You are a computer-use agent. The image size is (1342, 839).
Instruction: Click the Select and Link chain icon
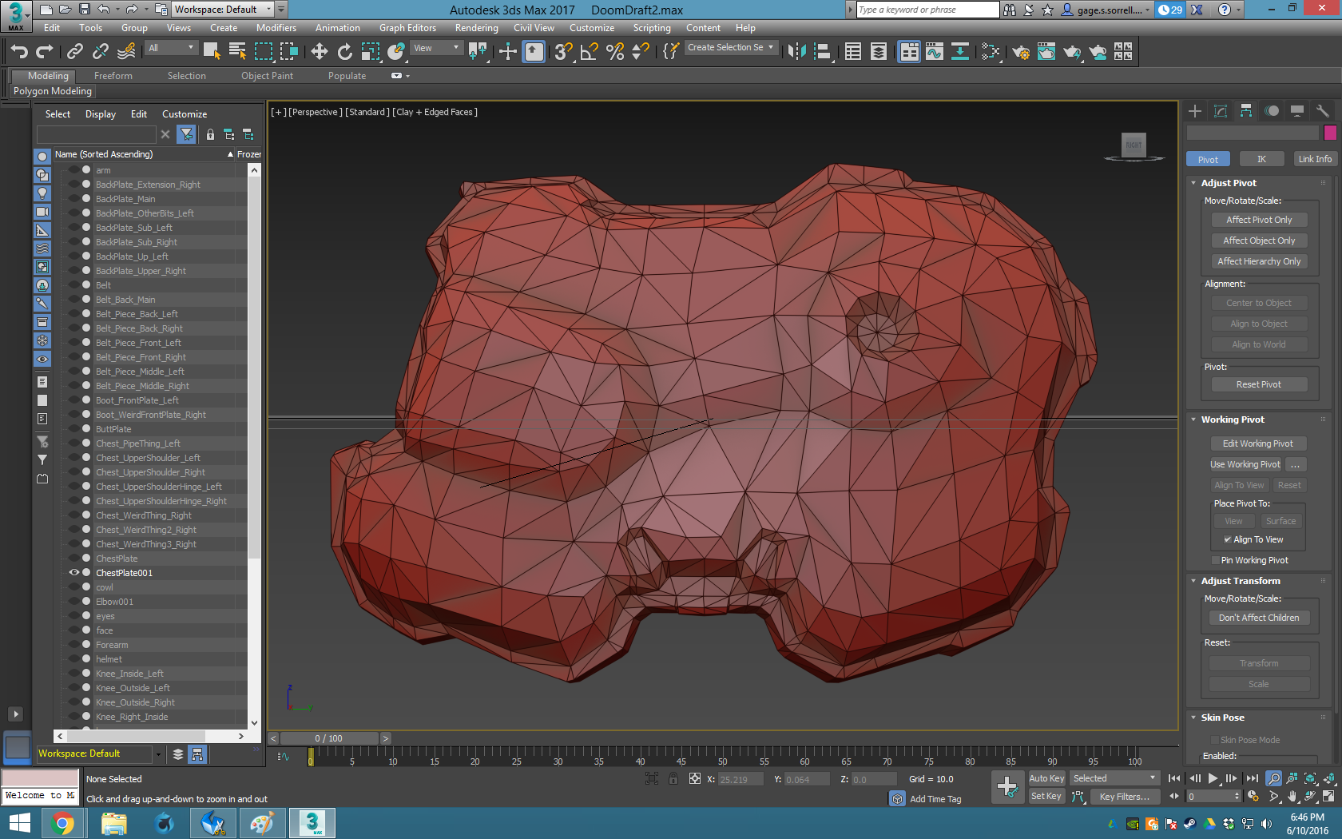click(75, 52)
